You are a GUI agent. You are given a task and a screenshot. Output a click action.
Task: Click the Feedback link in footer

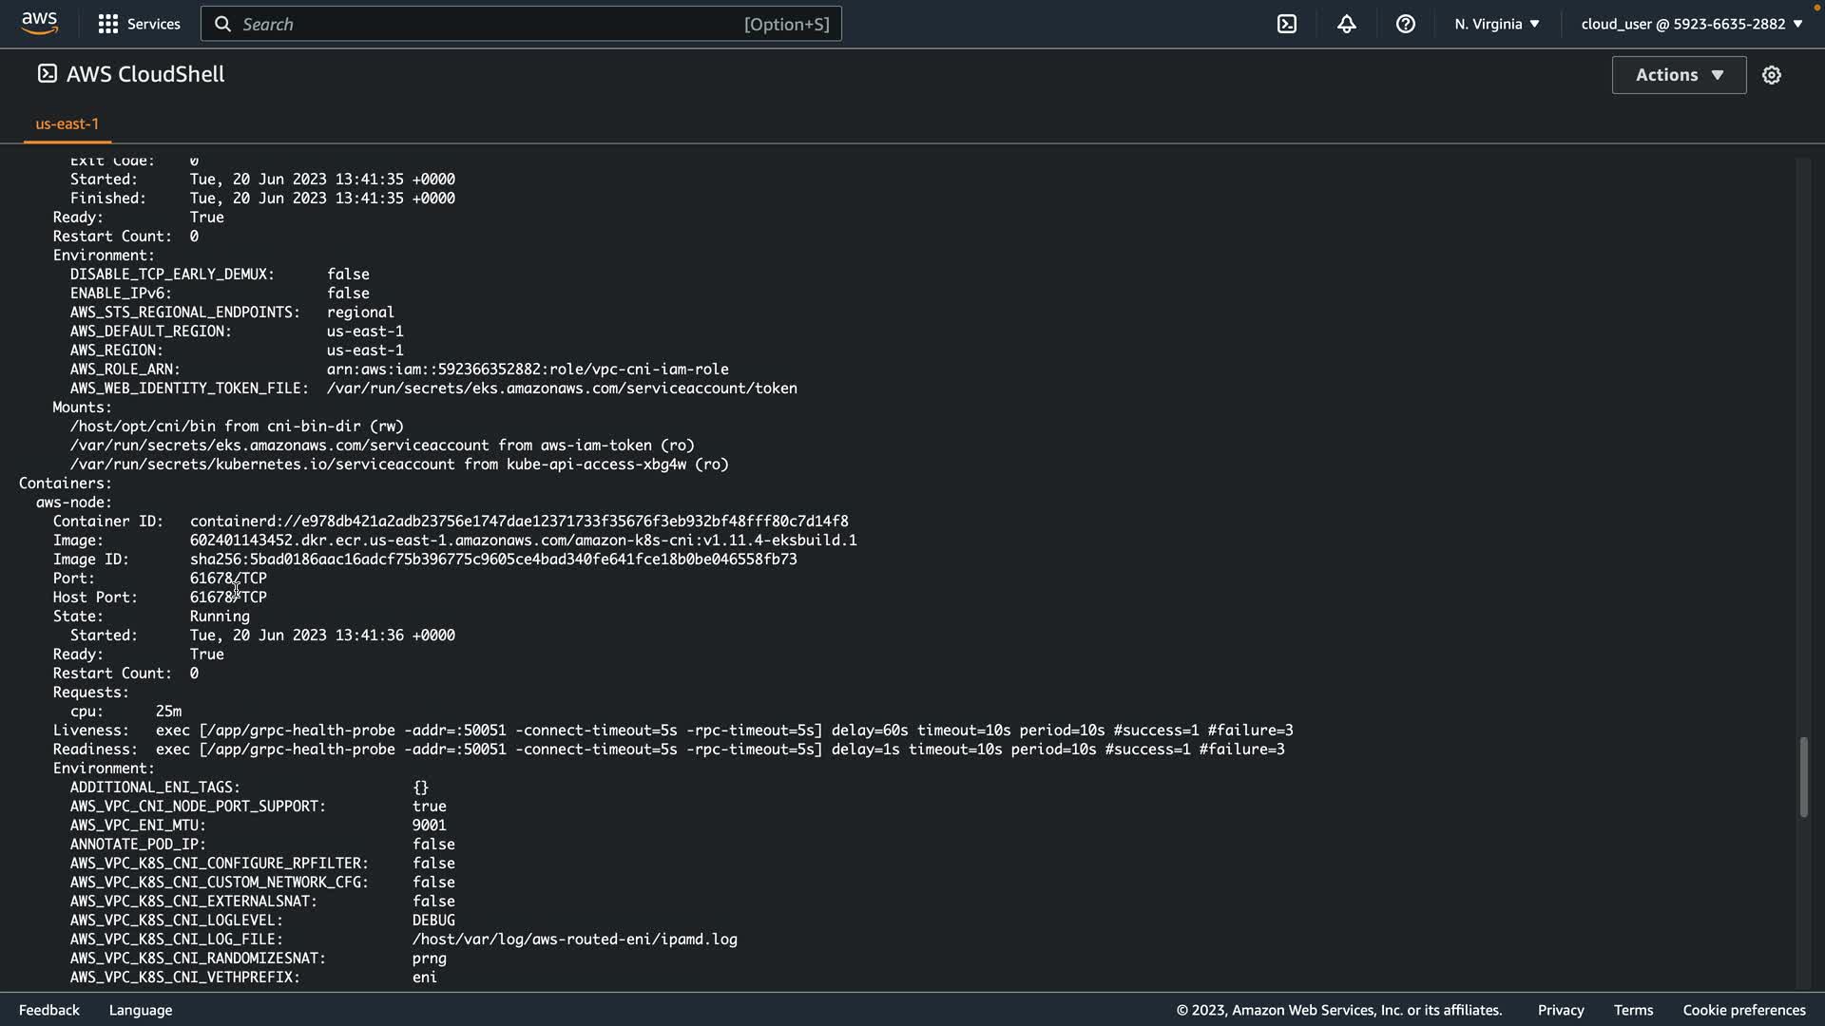[x=48, y=1010]
